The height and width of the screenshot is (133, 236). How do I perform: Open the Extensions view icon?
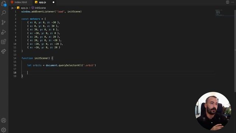pos(3,42)
